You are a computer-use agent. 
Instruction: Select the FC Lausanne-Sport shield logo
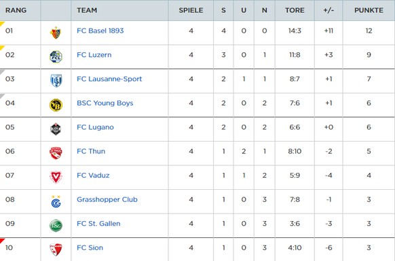[56, 81]
